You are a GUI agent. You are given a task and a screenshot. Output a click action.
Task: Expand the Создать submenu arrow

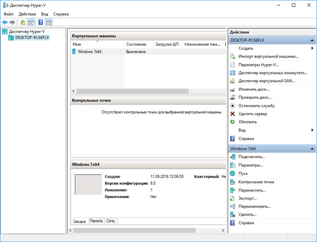click(x=312, y=48)
